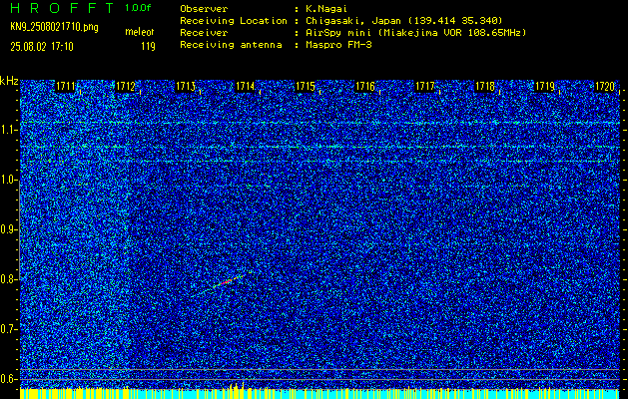628x399 pixels.
Task: Click the 1720 time marker
Action: (605, 86)
